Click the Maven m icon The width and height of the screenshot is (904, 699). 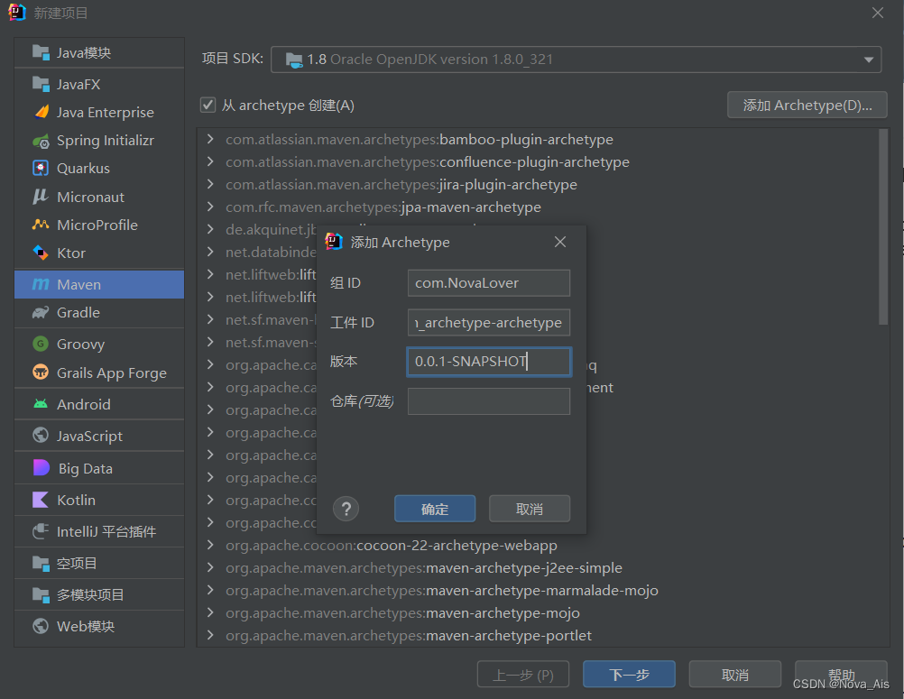tap(41, 284)
